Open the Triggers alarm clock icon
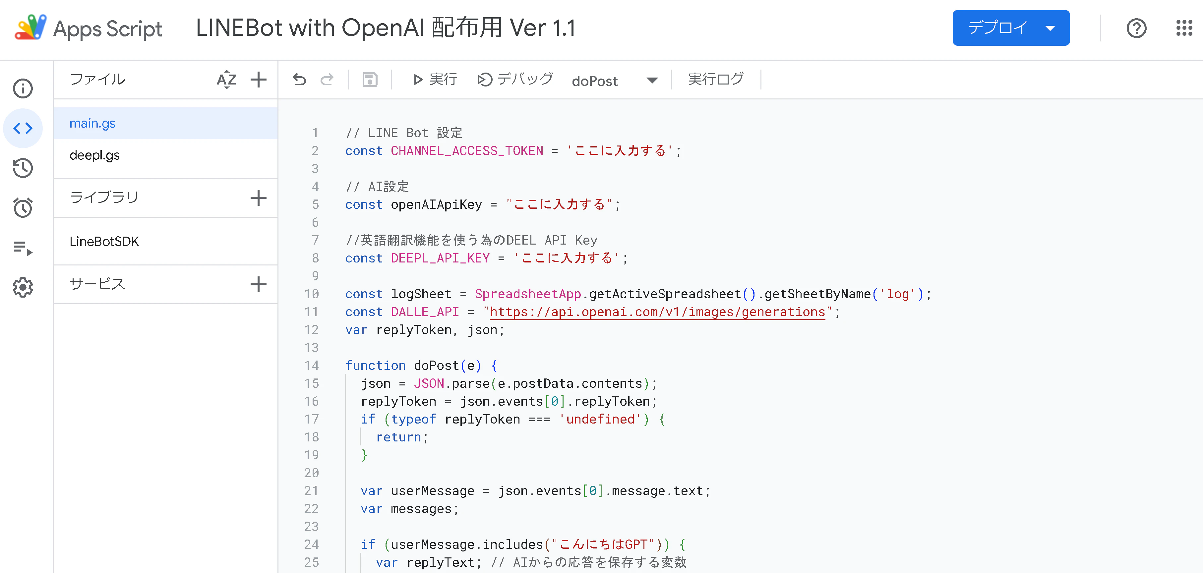This screenshot has height=573, width=1203. coord(23,208)
